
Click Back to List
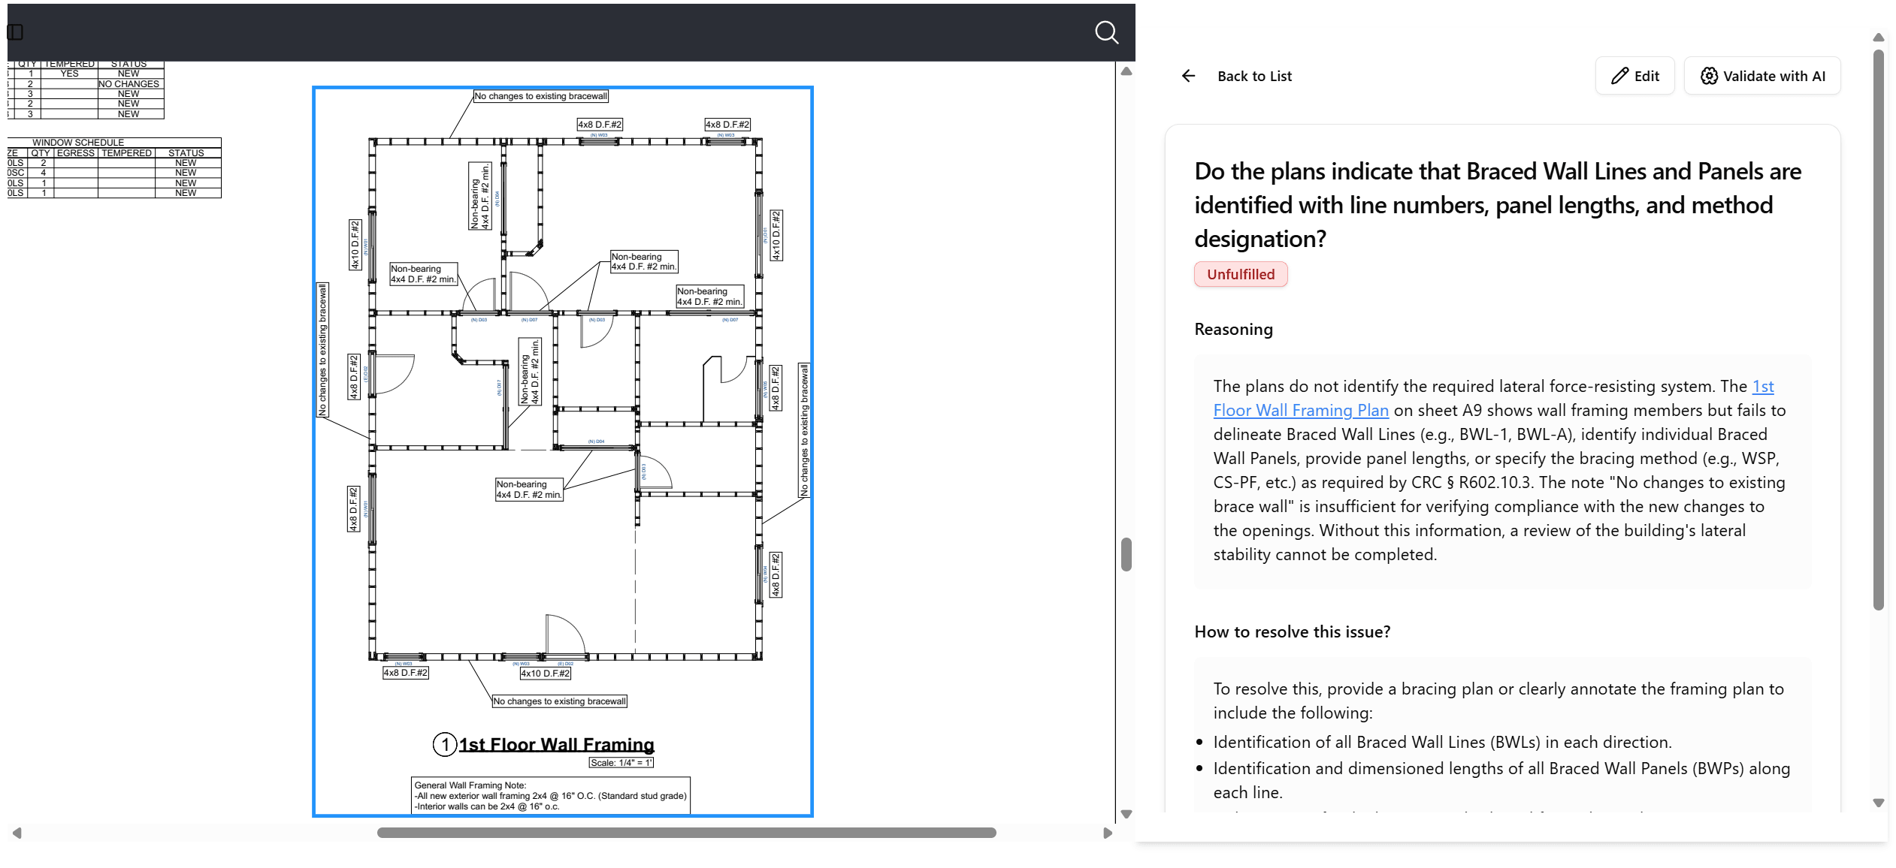(1254, 76)
